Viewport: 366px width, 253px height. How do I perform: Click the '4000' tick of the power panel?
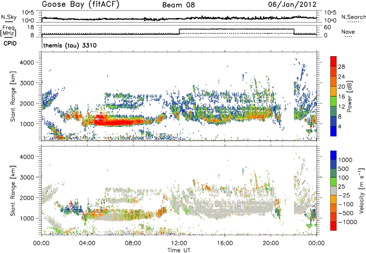click(x=27, y=63)
